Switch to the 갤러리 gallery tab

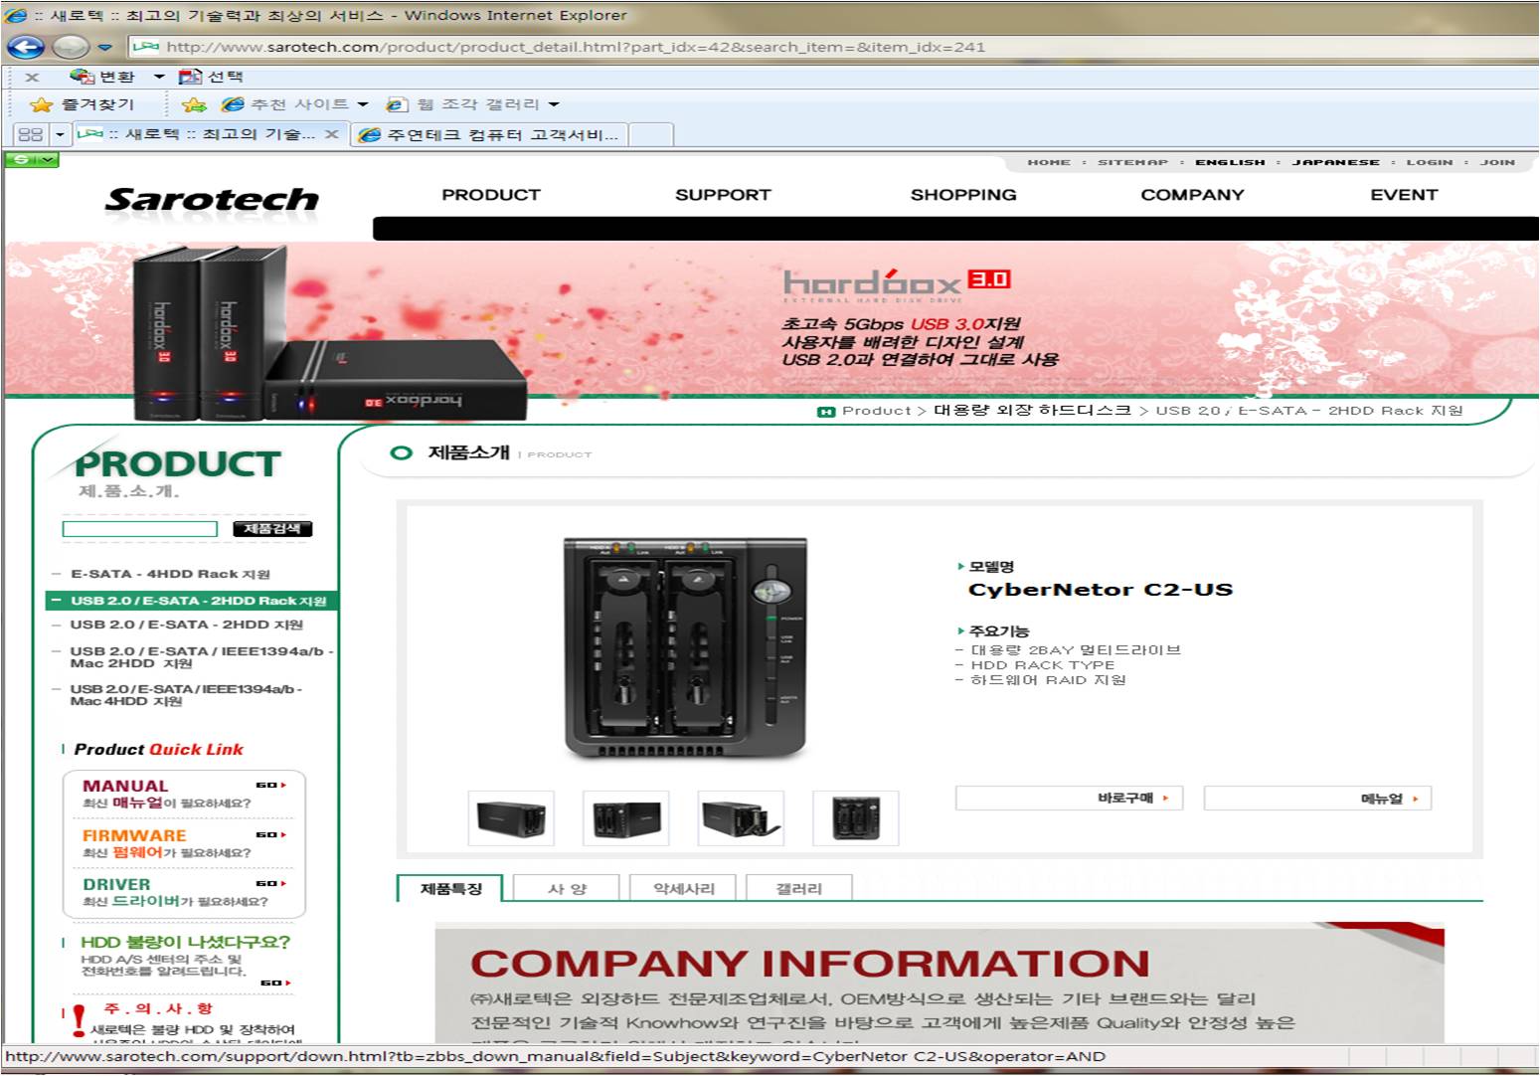(798, 888)
